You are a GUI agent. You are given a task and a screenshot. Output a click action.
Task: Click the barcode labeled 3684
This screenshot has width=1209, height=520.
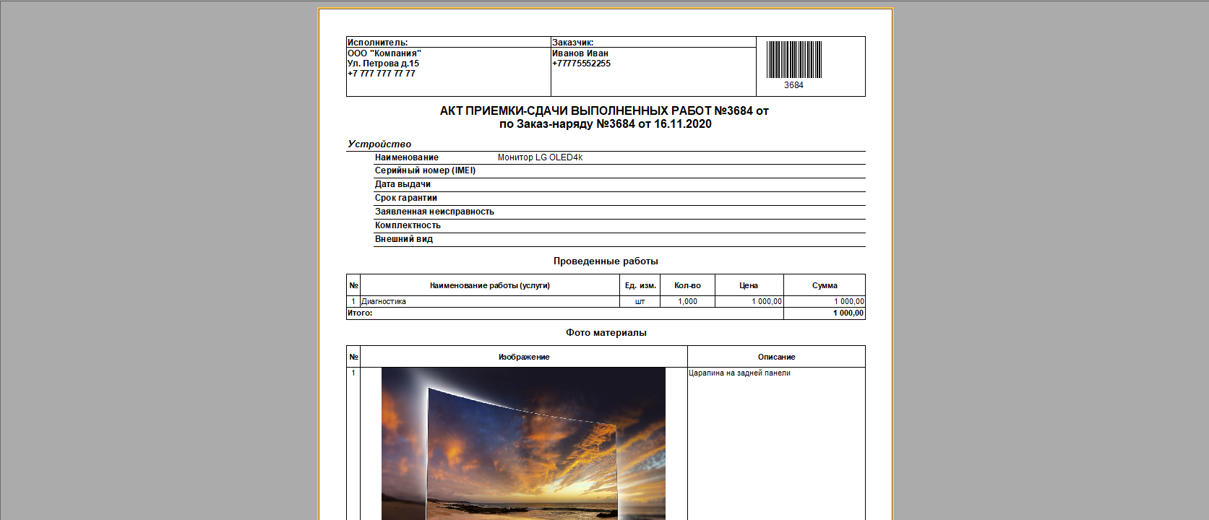point(793,59)
